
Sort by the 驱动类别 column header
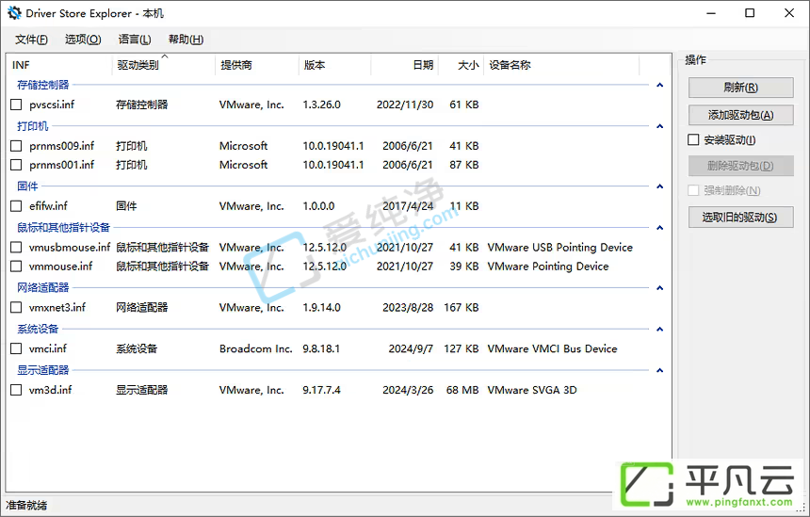(163, 65)
